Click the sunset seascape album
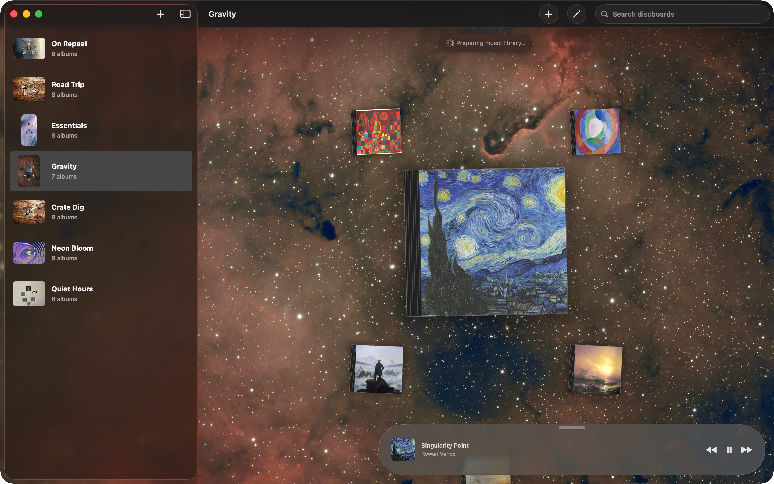Screen dimensions: 774x484 596,369
